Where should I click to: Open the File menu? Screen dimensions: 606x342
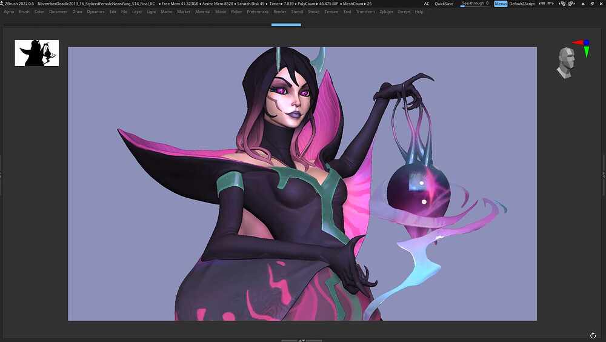pos(124,12)
